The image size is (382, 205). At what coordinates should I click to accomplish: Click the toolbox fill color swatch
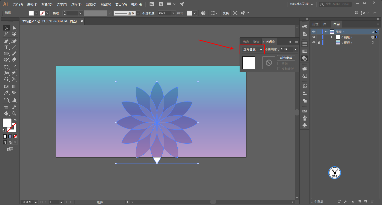pyautogui.click(x=7, y=123)
